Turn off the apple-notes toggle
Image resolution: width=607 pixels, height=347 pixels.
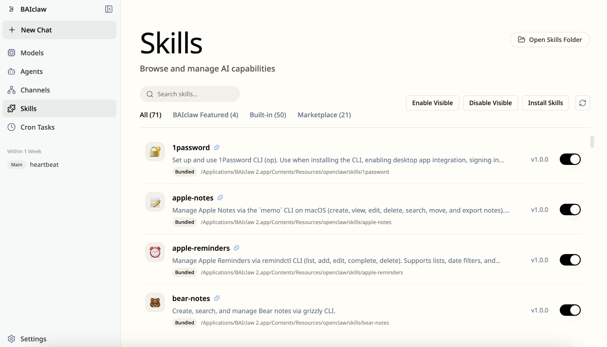tap(570, 210)
